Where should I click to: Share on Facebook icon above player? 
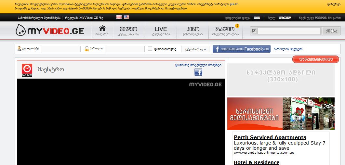click(198, 72)
